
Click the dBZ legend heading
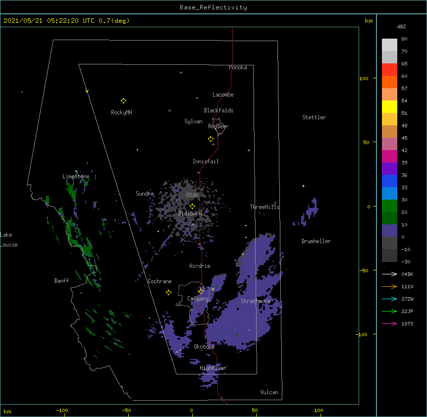click(x=401, y=27)
